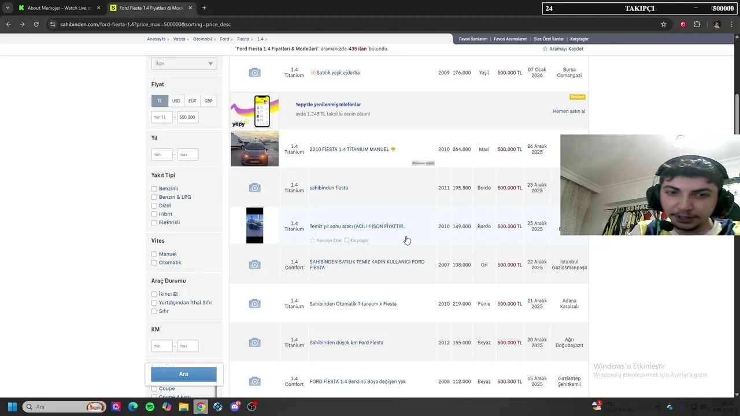740x416 pixels.
Task: Click the browser forward arrow
Action: 22,24
